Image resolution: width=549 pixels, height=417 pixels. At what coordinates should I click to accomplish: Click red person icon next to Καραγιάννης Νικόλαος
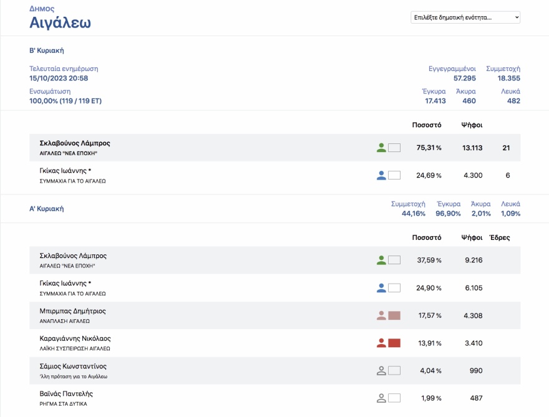pyautogui.click(x=381, y=343)
